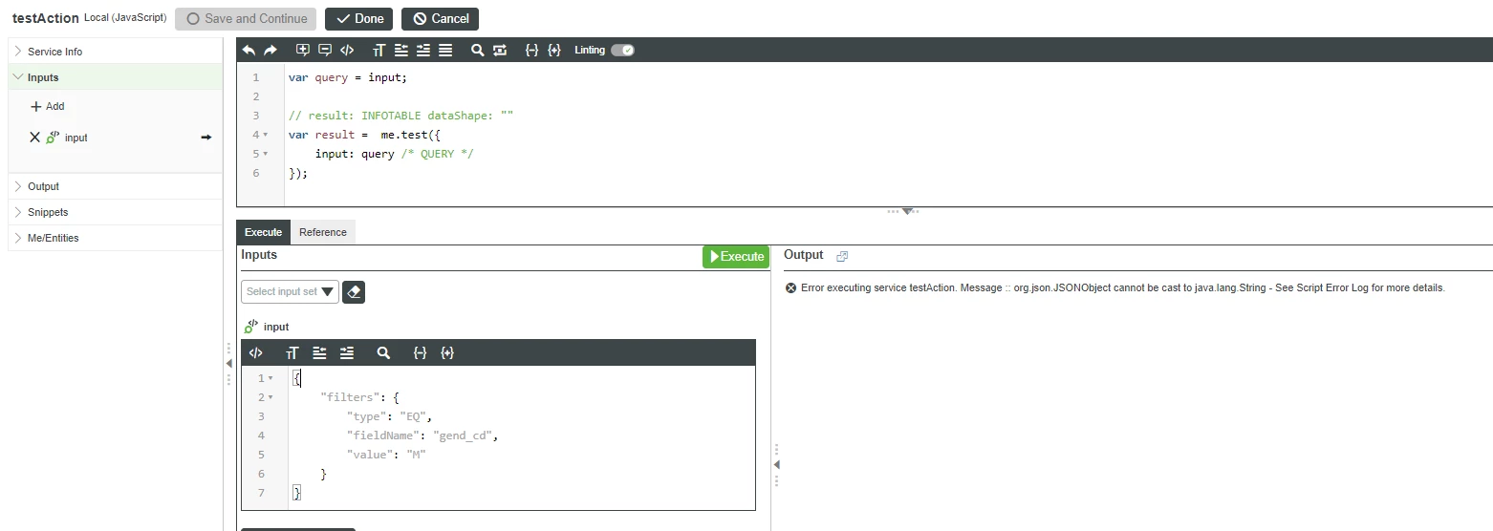Click the error icon next to the output message
Screen dimensions: 1493x531
[x=790, y=287]
